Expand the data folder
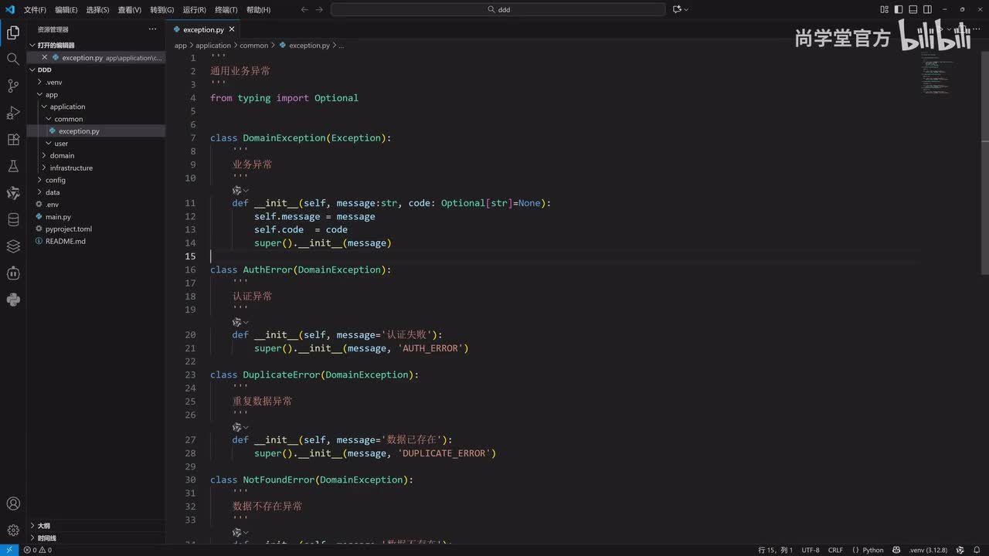This screenshot has width=989, height=556. click(96, 192)
